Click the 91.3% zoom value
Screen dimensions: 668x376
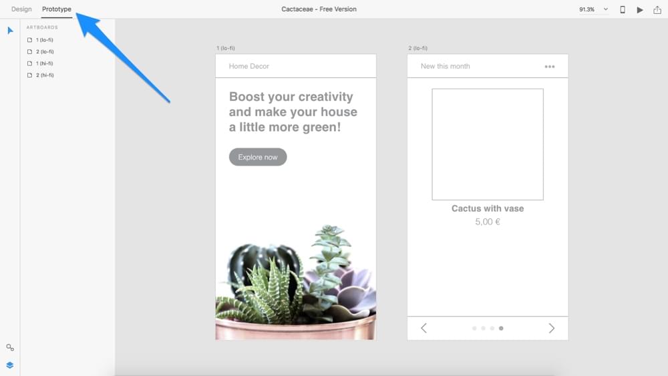[x=587, y=9]
